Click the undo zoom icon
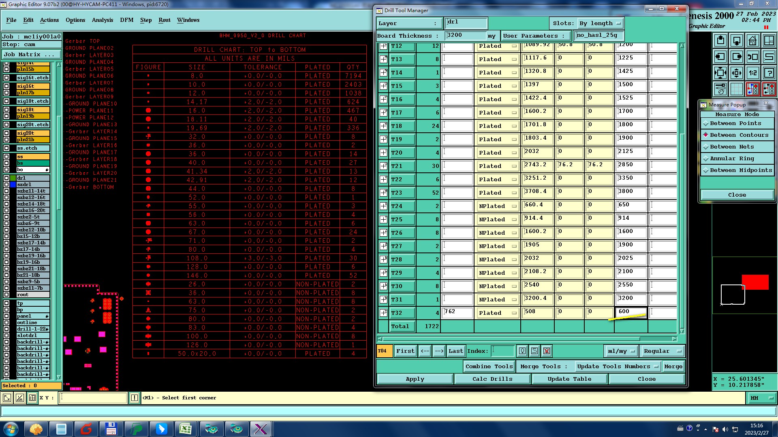The width and height of the screenshot is (778, 437). (752, 57)
